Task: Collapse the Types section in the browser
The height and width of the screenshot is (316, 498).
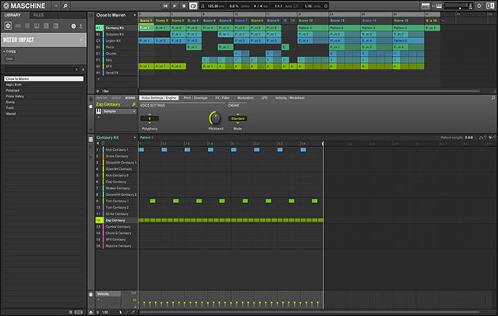Action: (5, 51)
